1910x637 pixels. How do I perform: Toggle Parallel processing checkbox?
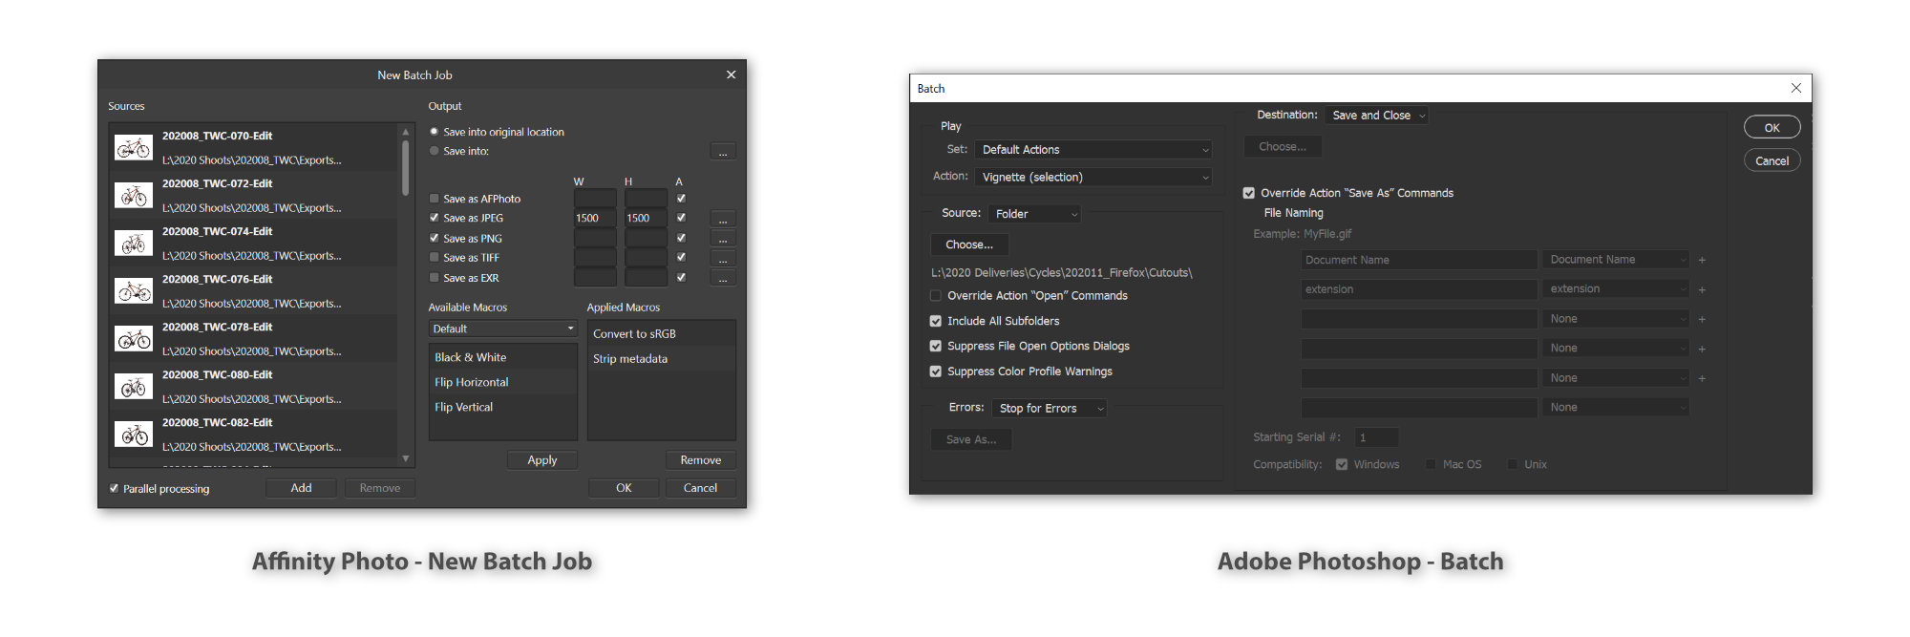pyautogui.click(x=115, y=488)
